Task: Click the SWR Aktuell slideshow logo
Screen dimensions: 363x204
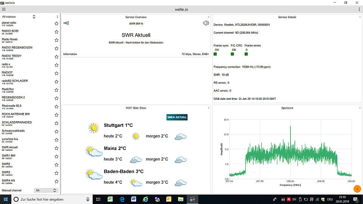Action: click(177, 117)
